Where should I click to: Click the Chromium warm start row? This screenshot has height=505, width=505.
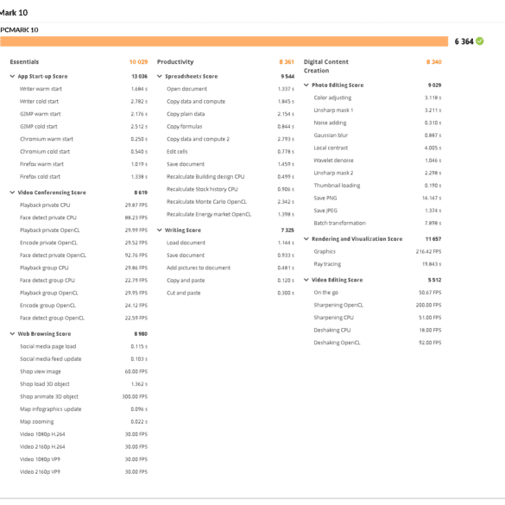[x=84, y=139]
